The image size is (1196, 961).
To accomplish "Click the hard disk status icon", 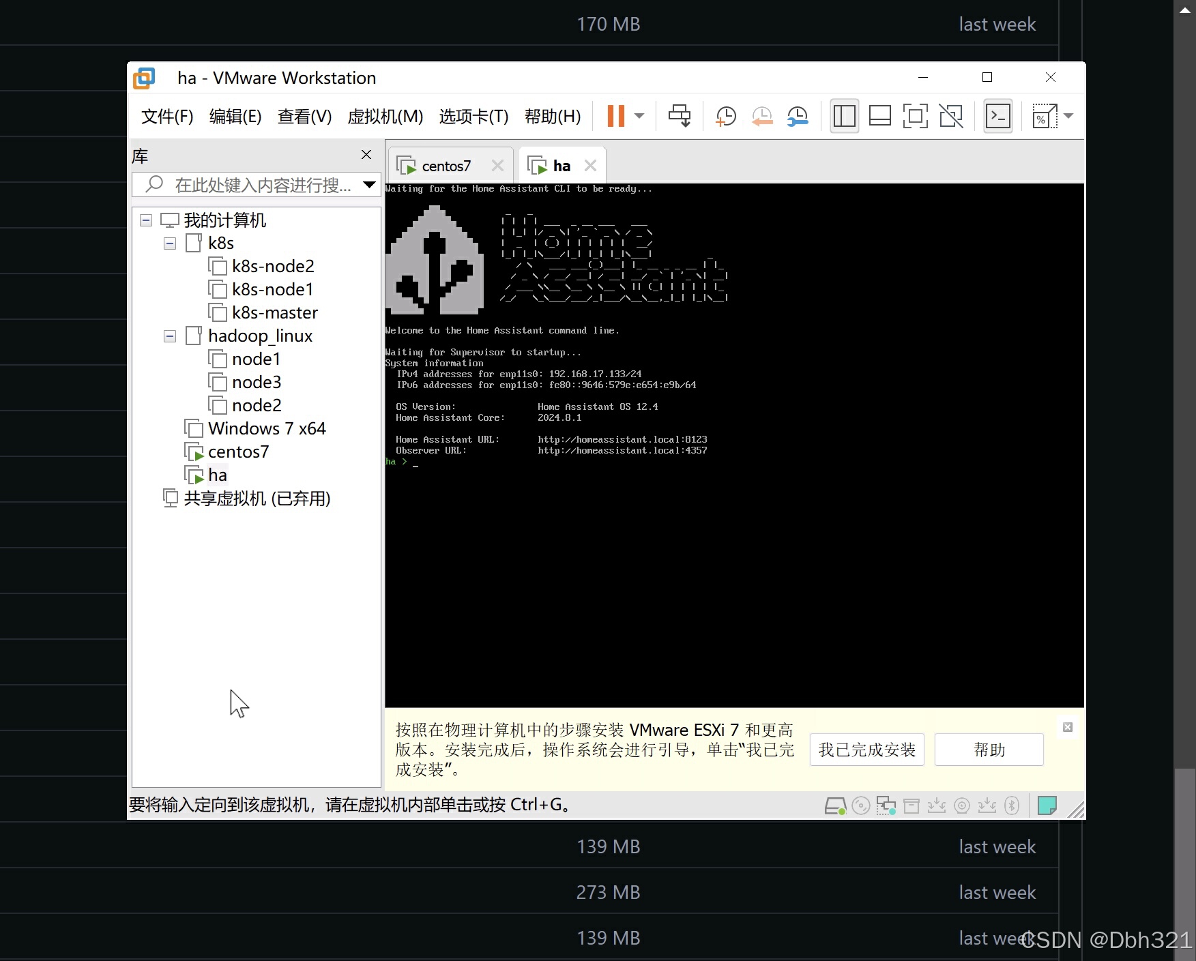I will (835, 806).
